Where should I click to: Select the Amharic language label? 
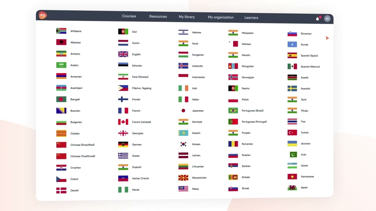pos(75,54)
